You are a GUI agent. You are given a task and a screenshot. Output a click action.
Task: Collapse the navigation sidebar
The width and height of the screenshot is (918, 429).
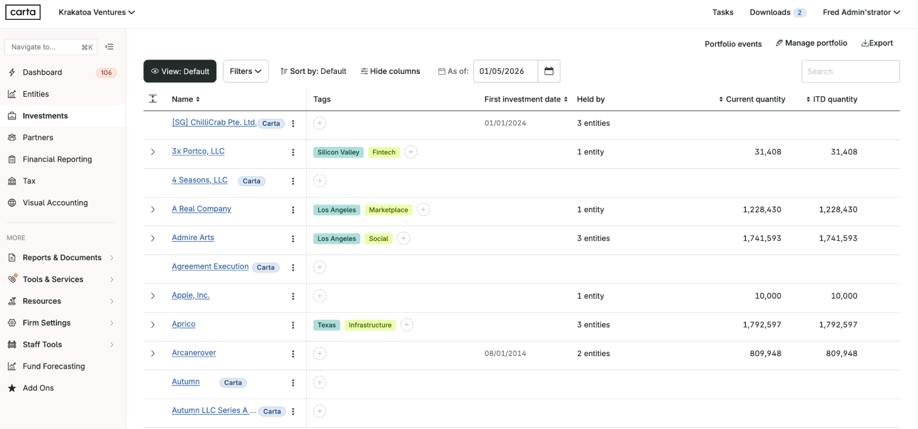109,46
